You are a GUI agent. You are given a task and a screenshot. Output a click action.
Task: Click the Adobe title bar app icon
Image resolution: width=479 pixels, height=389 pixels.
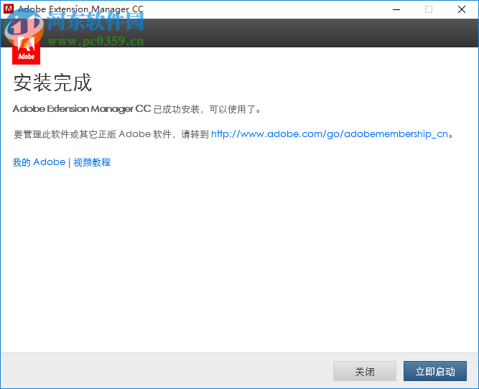tap(8, 9)
